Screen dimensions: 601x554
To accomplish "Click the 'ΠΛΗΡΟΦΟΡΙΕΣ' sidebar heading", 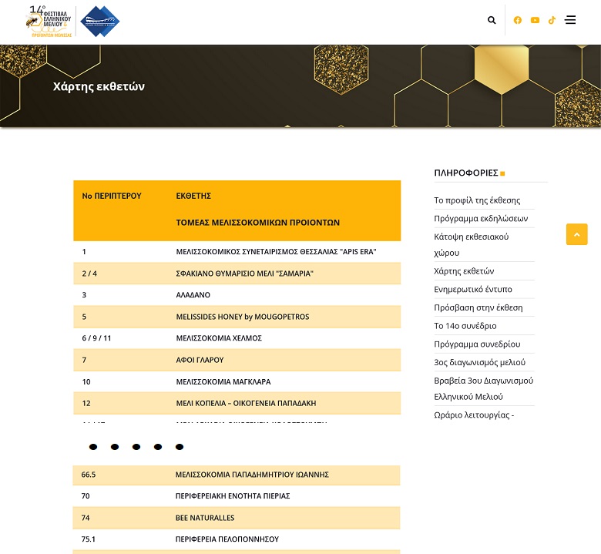I will pyautogui.click(x=466, y=173).
